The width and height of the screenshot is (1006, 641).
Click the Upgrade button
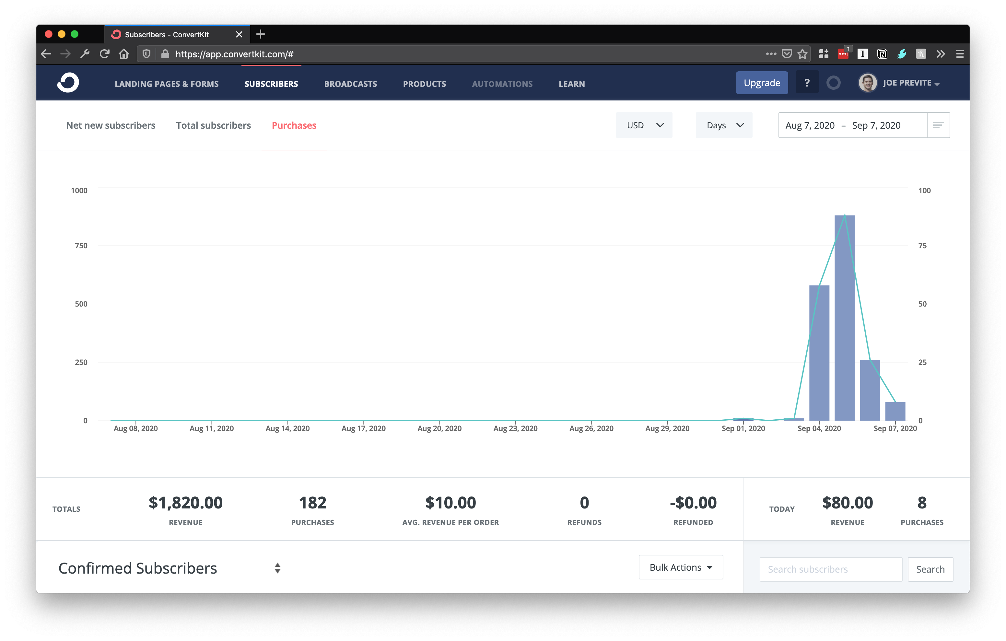point(762,83)
